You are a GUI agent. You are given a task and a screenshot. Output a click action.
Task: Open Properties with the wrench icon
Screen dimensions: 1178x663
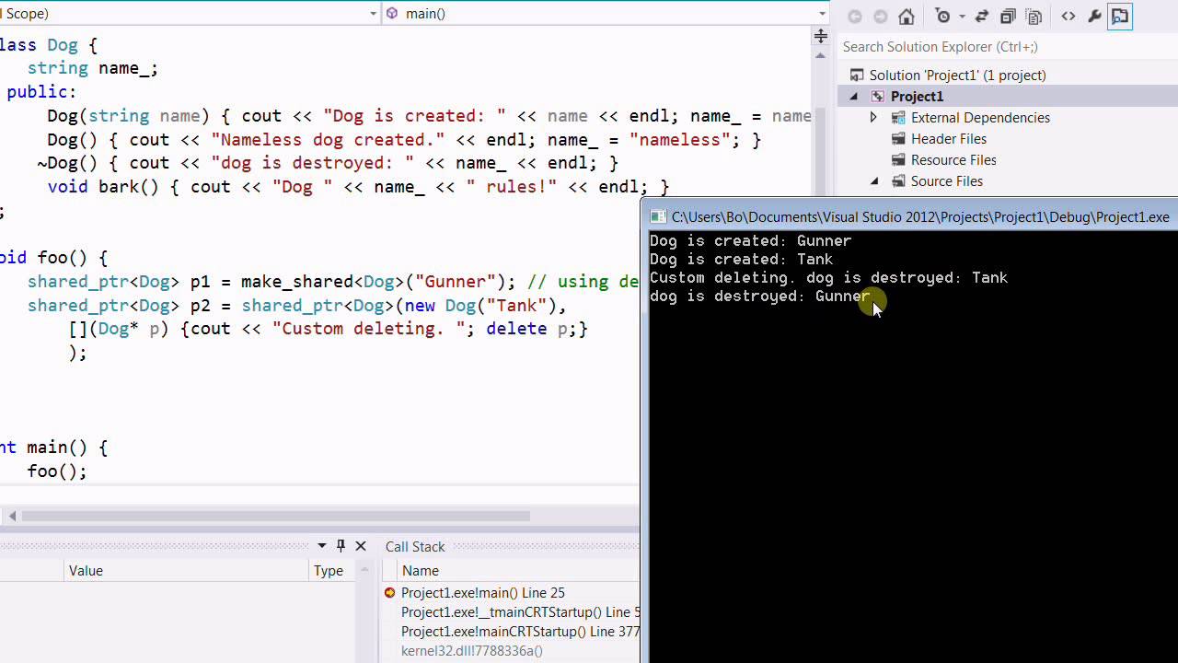point(1094,17)
